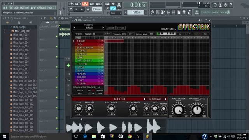Click Effectrix previous preset arrow
Screen dimensions: 249x140
click(75, 28)
